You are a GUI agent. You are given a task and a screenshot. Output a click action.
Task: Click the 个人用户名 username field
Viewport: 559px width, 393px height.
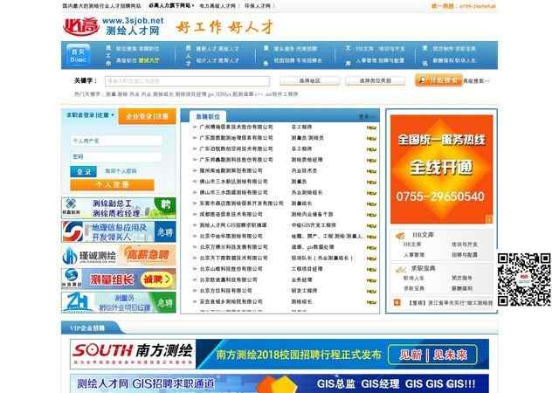(x=116, y=141)
